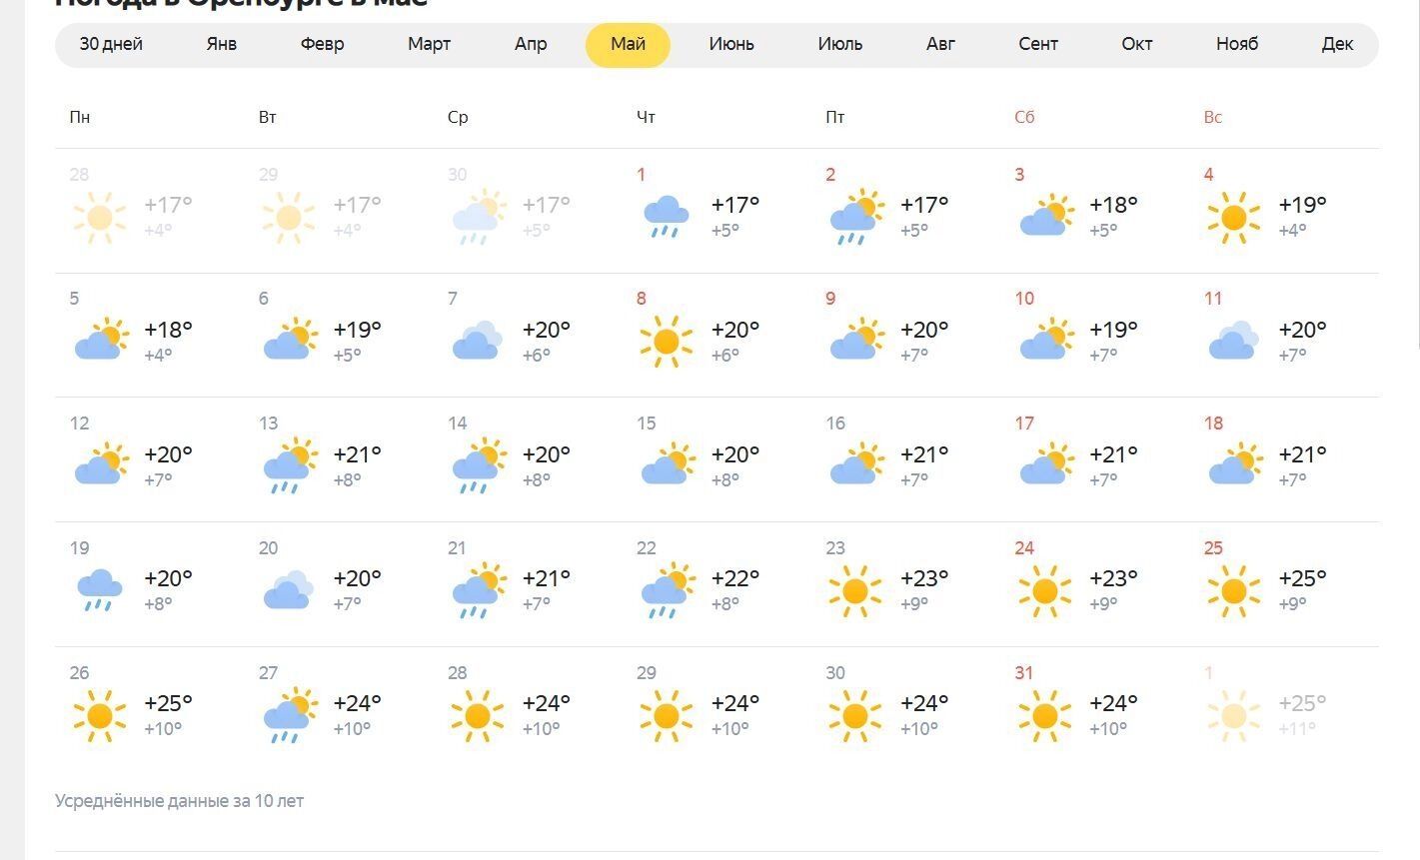The height and width of the screenshot is (860, 1420).
Task: Click the sunny icon for May 4
Action: tap(1233, 217)
